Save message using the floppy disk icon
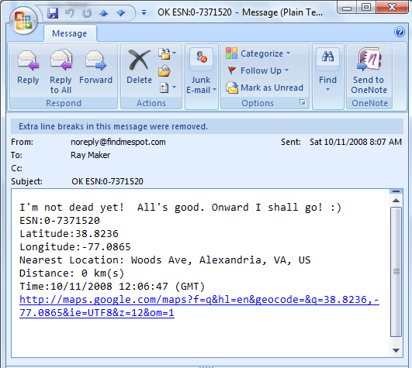 click(x=53, y=13)
